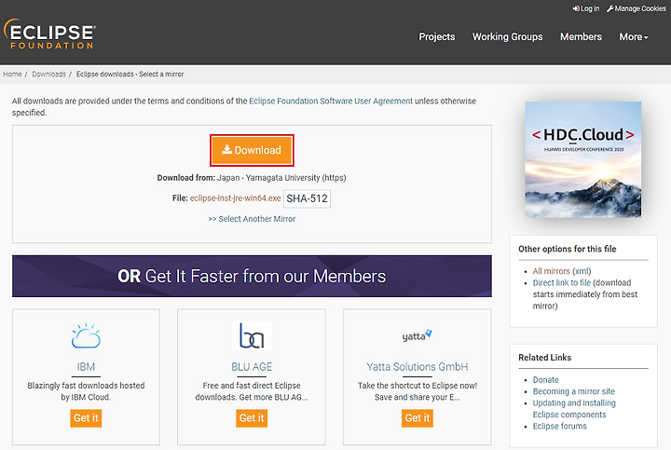This screenshot has height=450, width=671.
Task: Expand the More dropdown menu
Action: point(634,36)
